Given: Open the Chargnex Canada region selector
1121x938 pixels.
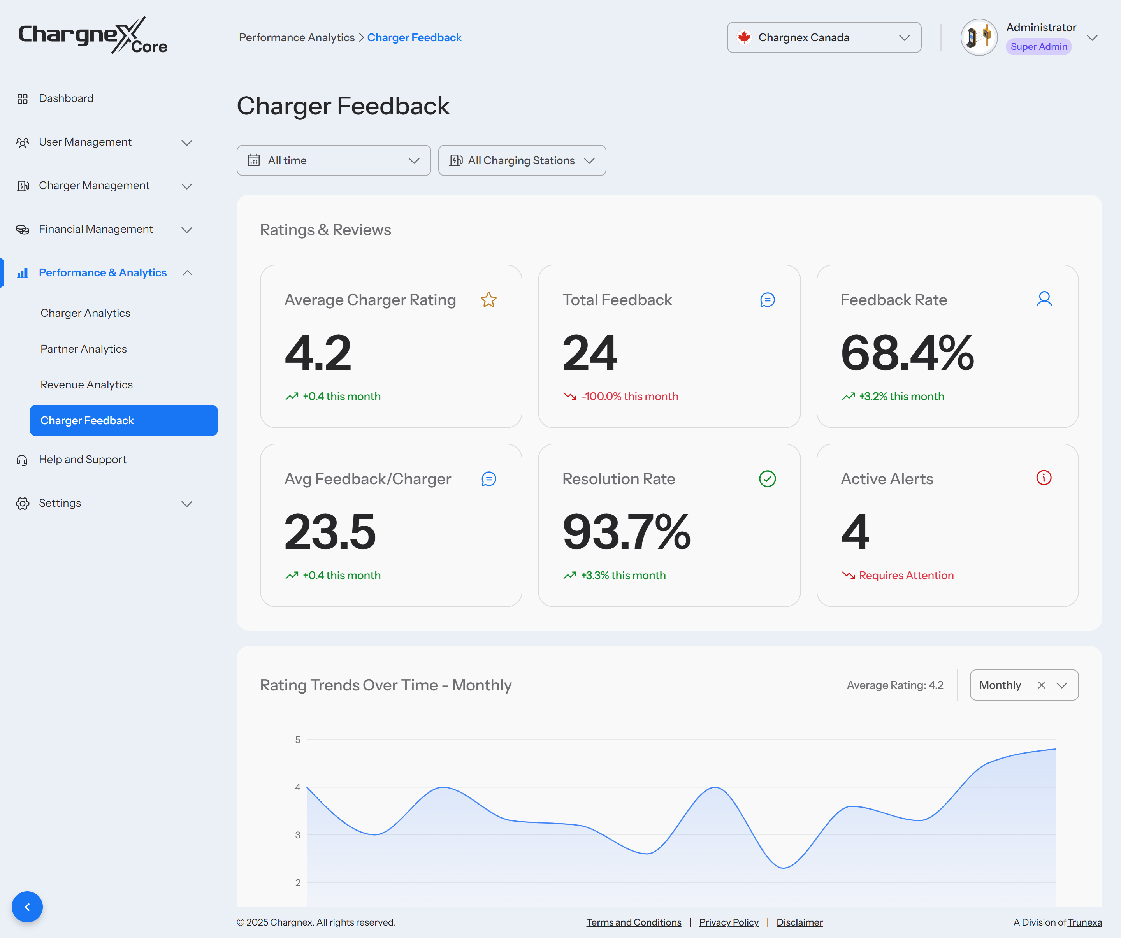Looking at the screenshot, I should (824, 37).
